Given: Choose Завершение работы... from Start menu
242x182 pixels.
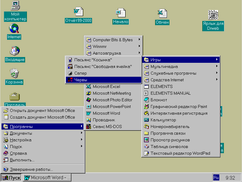Looking at the screenshot, I should [43, 169].
